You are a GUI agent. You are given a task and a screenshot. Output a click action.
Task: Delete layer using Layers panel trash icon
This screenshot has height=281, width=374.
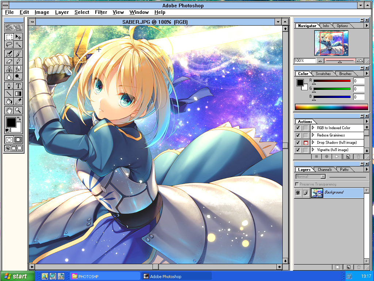359,267
